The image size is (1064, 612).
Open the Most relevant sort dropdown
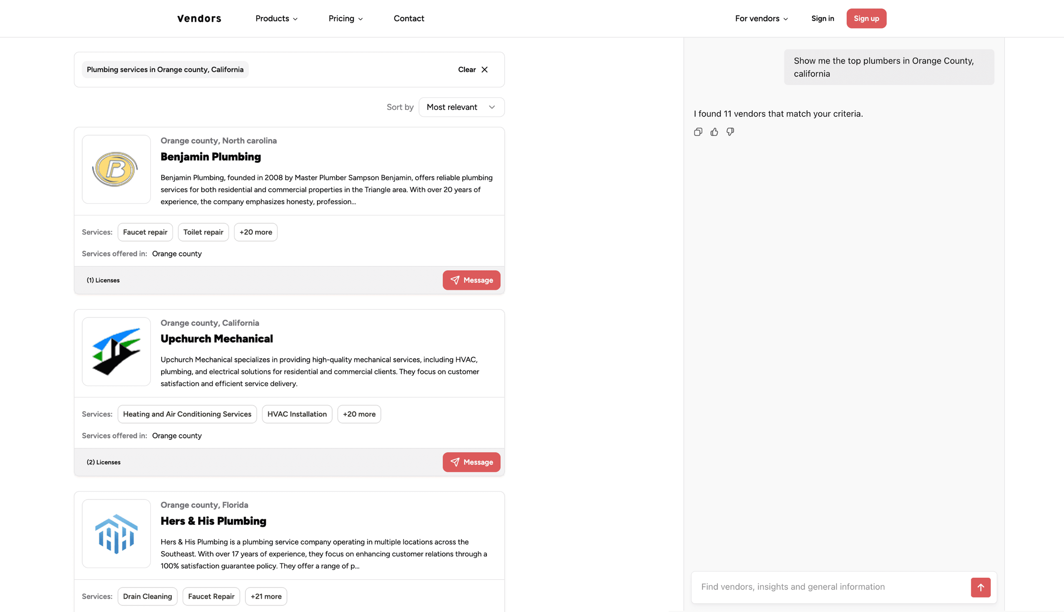pos(461,107)
